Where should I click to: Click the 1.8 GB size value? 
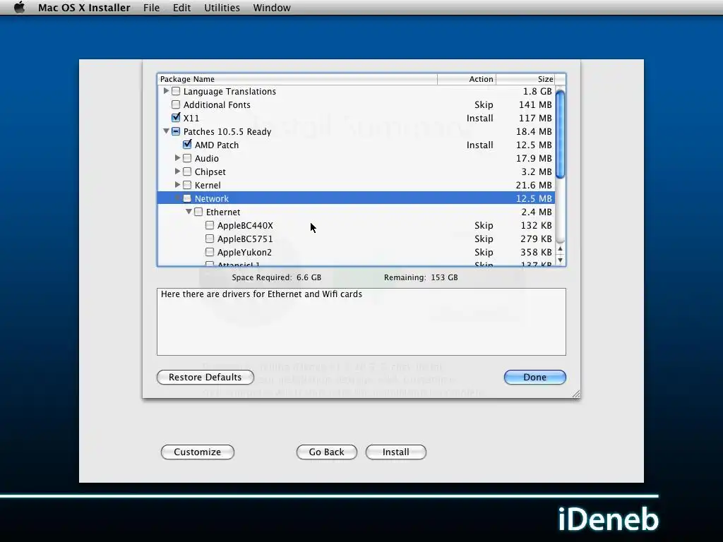coord(537,91)
